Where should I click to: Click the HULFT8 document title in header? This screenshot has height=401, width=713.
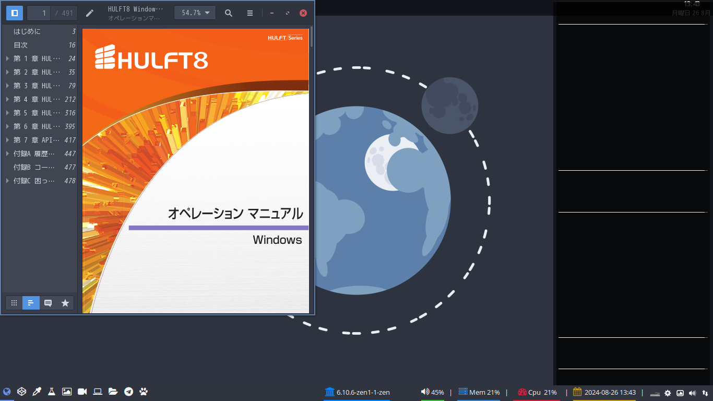tap(135, 9)
